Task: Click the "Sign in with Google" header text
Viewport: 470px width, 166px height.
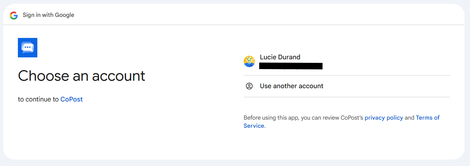Action: coord(48,15)
